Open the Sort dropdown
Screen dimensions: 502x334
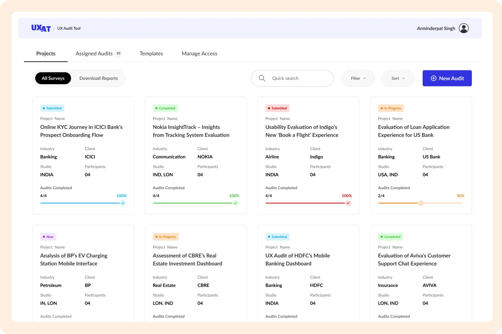pos(398,78)
